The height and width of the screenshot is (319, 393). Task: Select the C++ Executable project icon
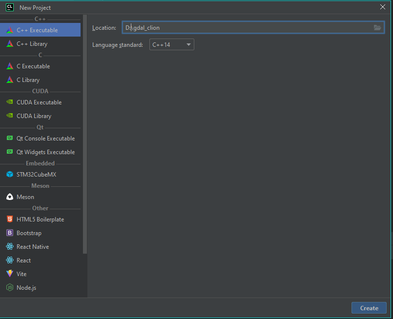[x=10, y=30]
